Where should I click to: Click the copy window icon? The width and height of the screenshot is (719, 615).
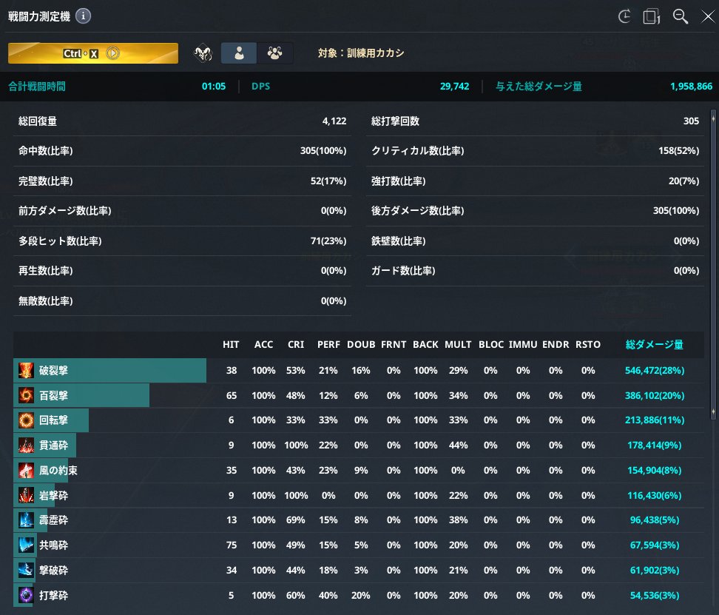(x=652, y=16)
